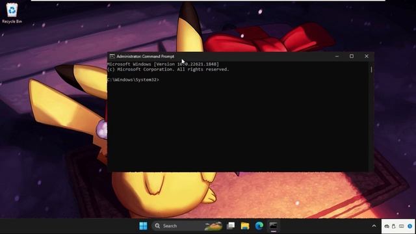The image size is (416, 234).
Task: Open the Windows Start menu
Action: tap(143, 226)
